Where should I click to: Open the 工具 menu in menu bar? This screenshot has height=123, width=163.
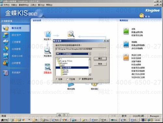33,5
